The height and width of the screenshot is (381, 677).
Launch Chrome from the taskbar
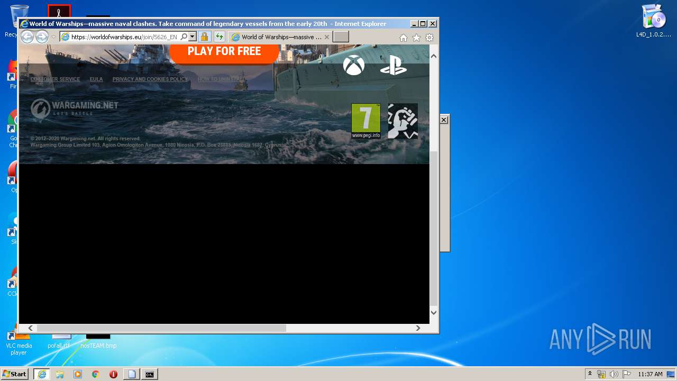click(x=96, y=374)
